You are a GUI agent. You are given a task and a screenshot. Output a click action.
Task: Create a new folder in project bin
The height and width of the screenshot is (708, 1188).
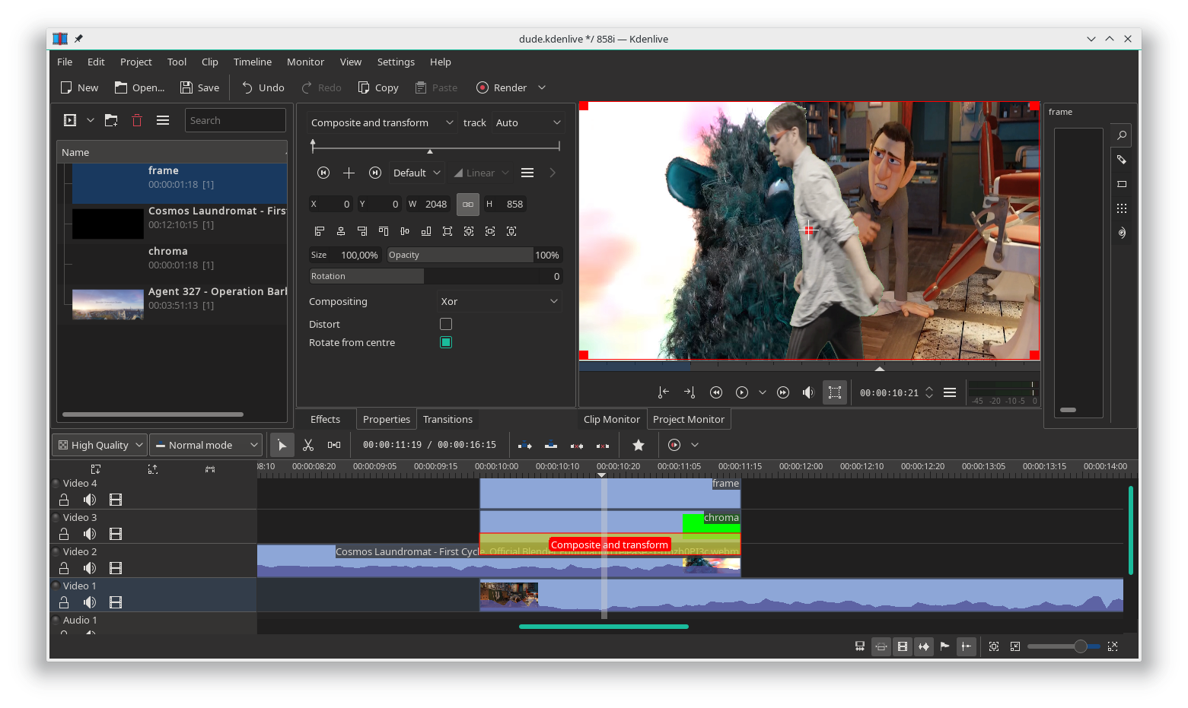tap(111, 120)
